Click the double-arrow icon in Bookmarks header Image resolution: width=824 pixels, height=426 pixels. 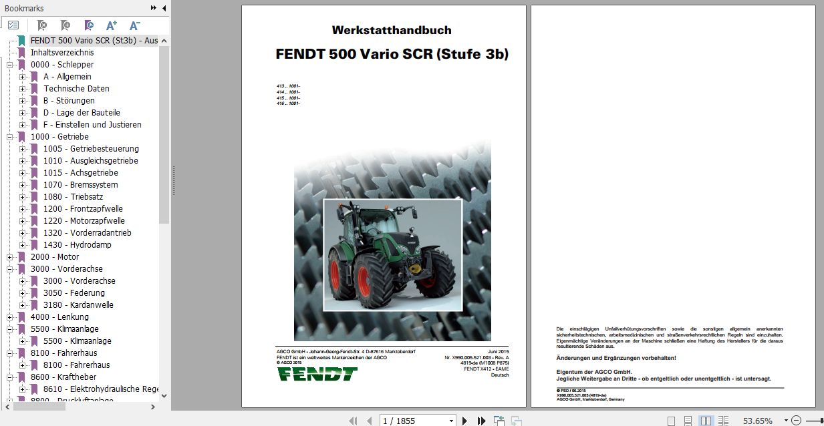coord(154,8)
